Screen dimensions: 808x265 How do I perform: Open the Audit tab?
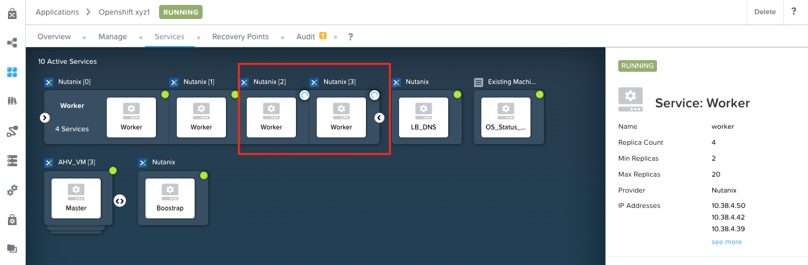(x=306, y=37)
